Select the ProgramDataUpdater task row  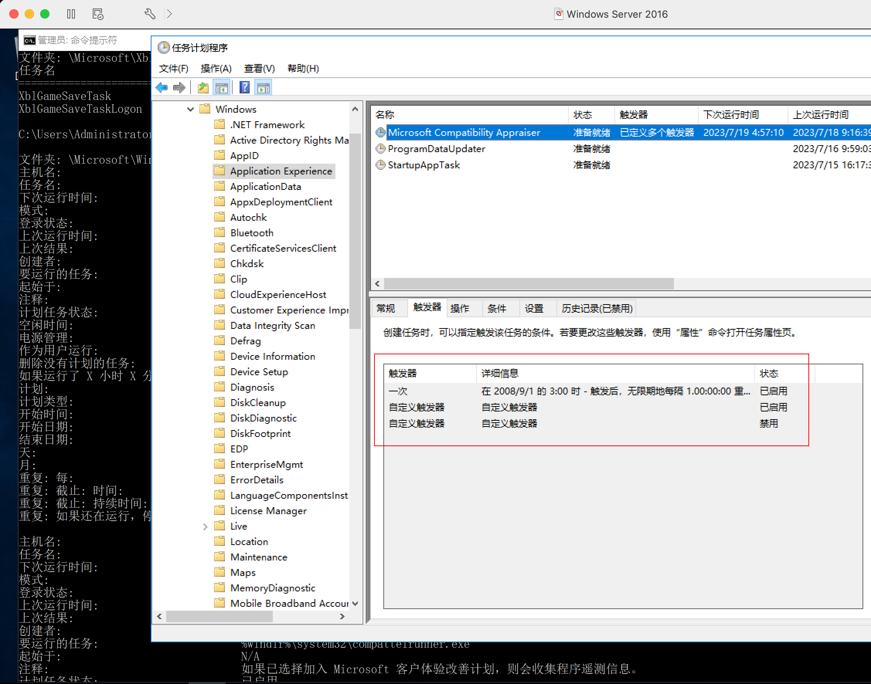436,149
